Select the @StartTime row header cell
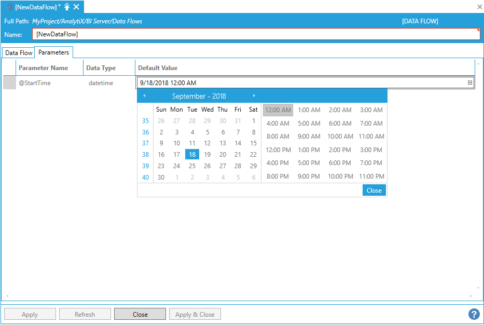The height and width of the screenshot is (325, 484). click(x=9, y=83)
